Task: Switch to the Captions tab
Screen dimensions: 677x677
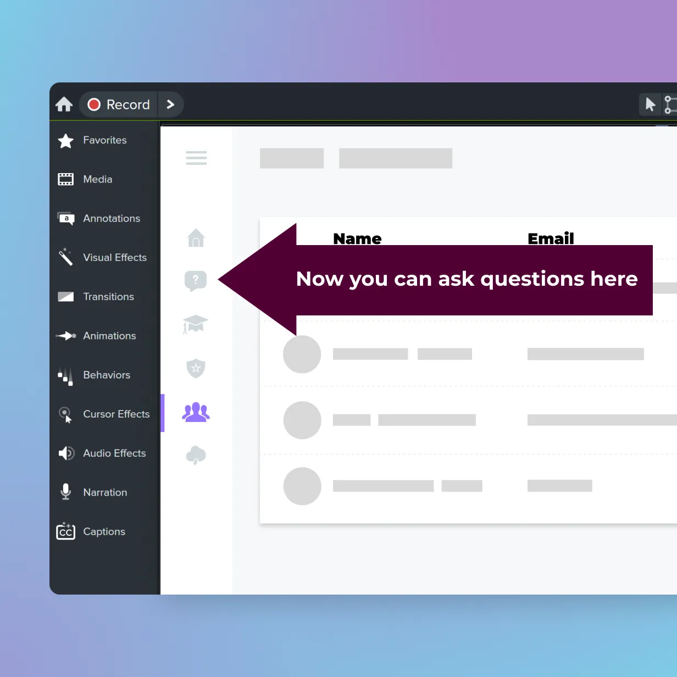Action: point(91,532)
